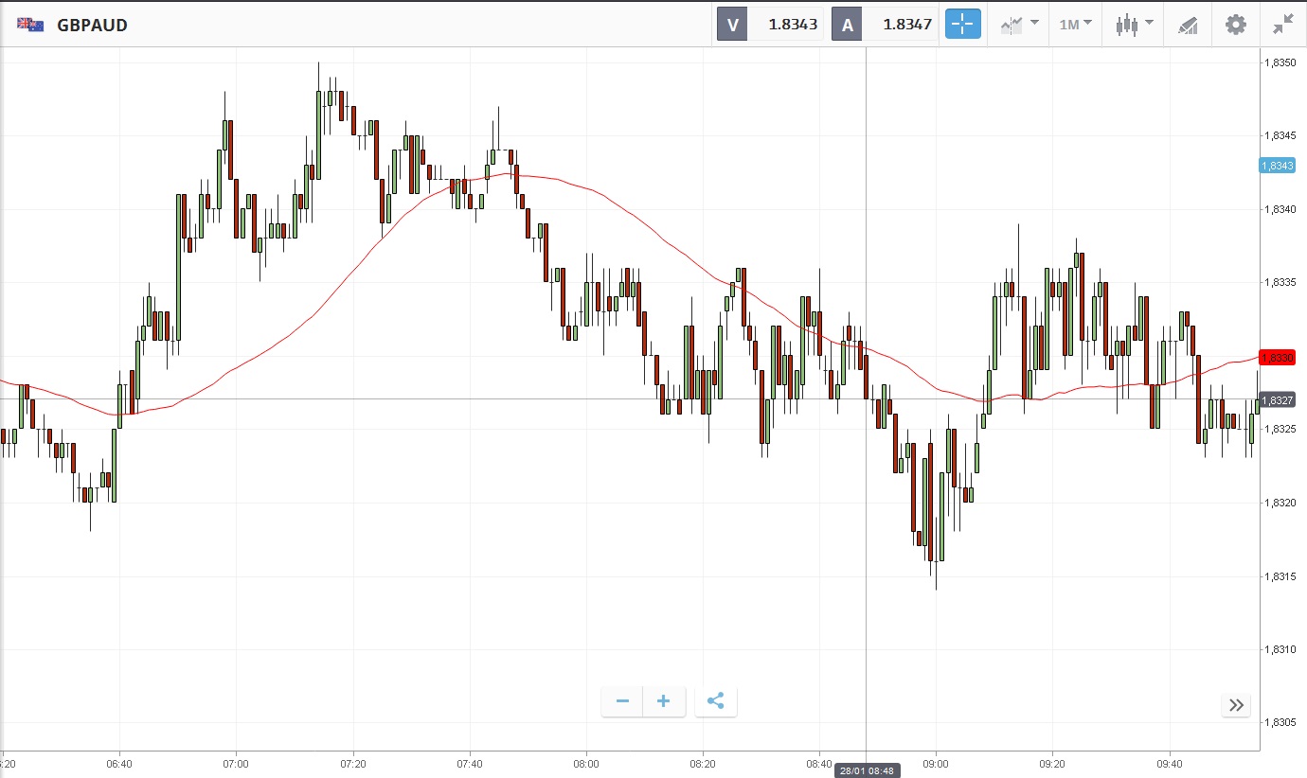Screen dimensions: 1307x778
Task: Click the 28/01 08:48 time marker
Action: click(x=867, y=770)
